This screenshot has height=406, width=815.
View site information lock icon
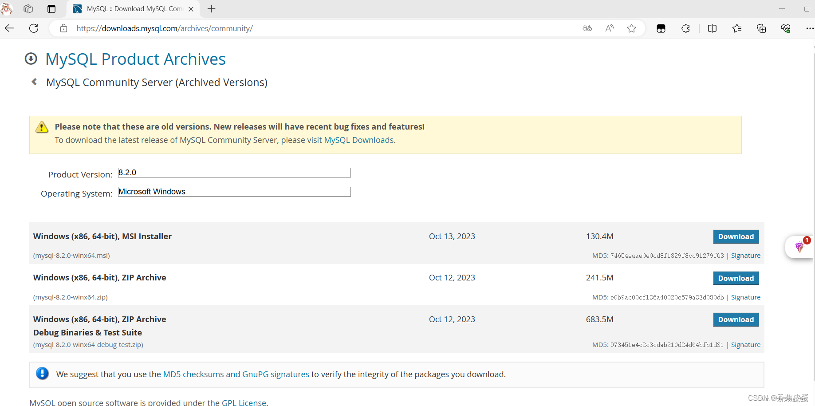pyautogui.click(x=64, y=28)
